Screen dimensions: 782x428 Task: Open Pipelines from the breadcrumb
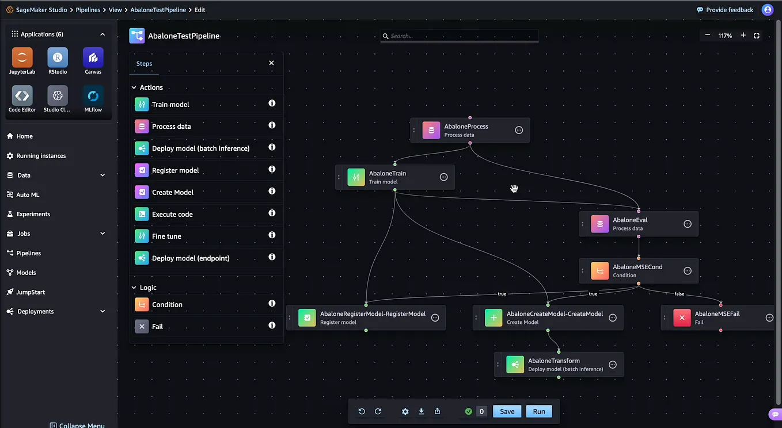tap(88, 9)
